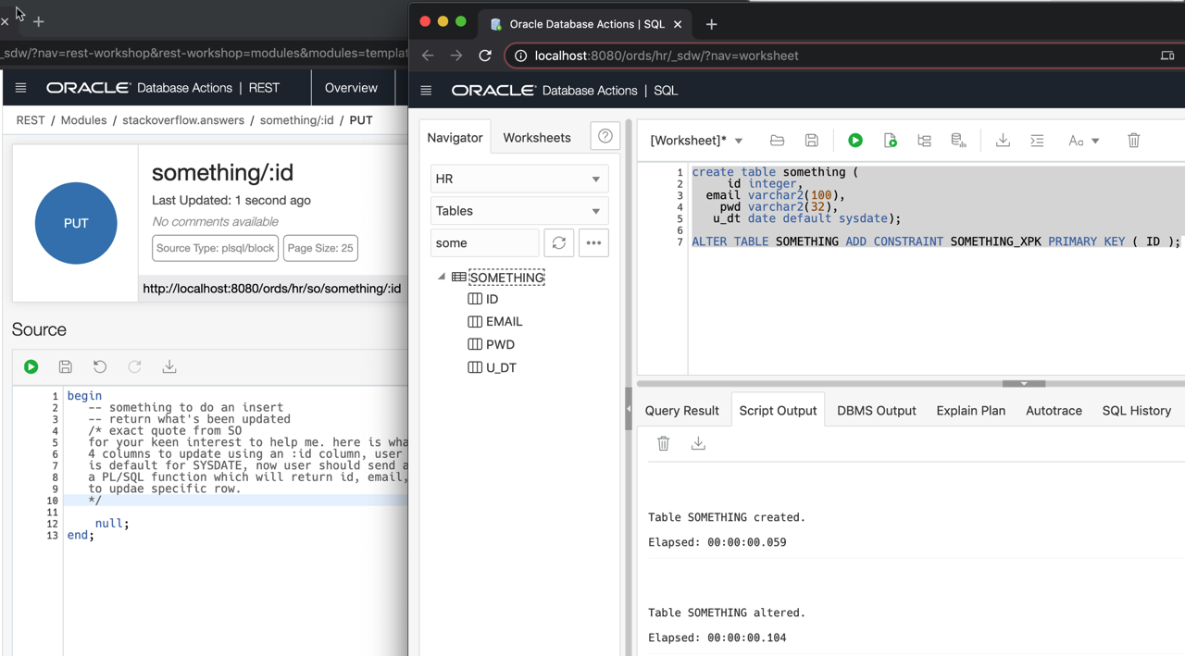Click the blue PUT method badge
The image size is (1185, 656).
76,223
